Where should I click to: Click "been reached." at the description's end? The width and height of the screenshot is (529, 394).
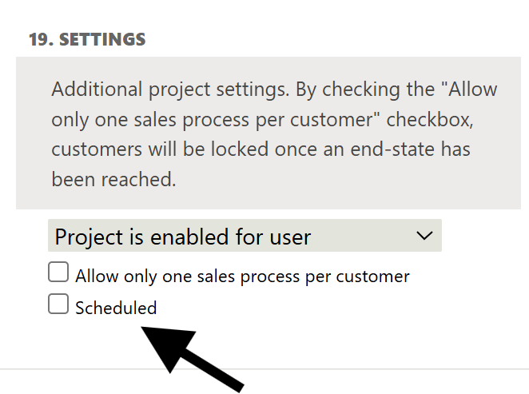click(113, 180)
